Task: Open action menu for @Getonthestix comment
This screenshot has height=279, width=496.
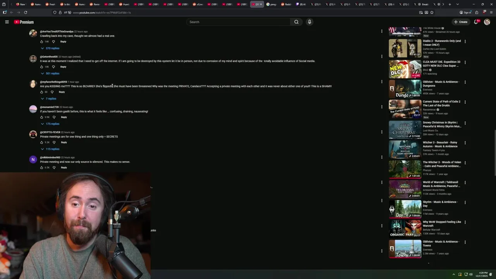Action: click(382, 56)
